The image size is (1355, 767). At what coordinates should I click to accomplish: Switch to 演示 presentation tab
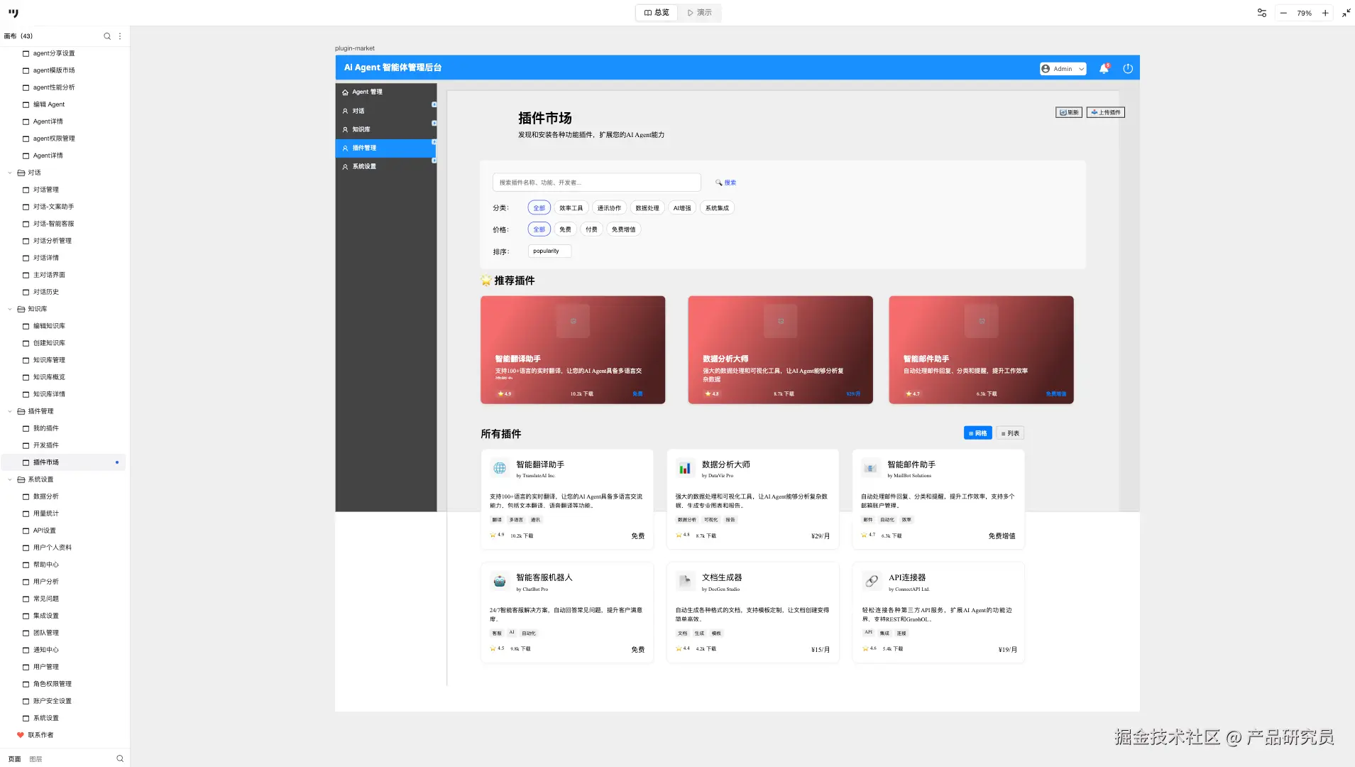coord(699,13)
